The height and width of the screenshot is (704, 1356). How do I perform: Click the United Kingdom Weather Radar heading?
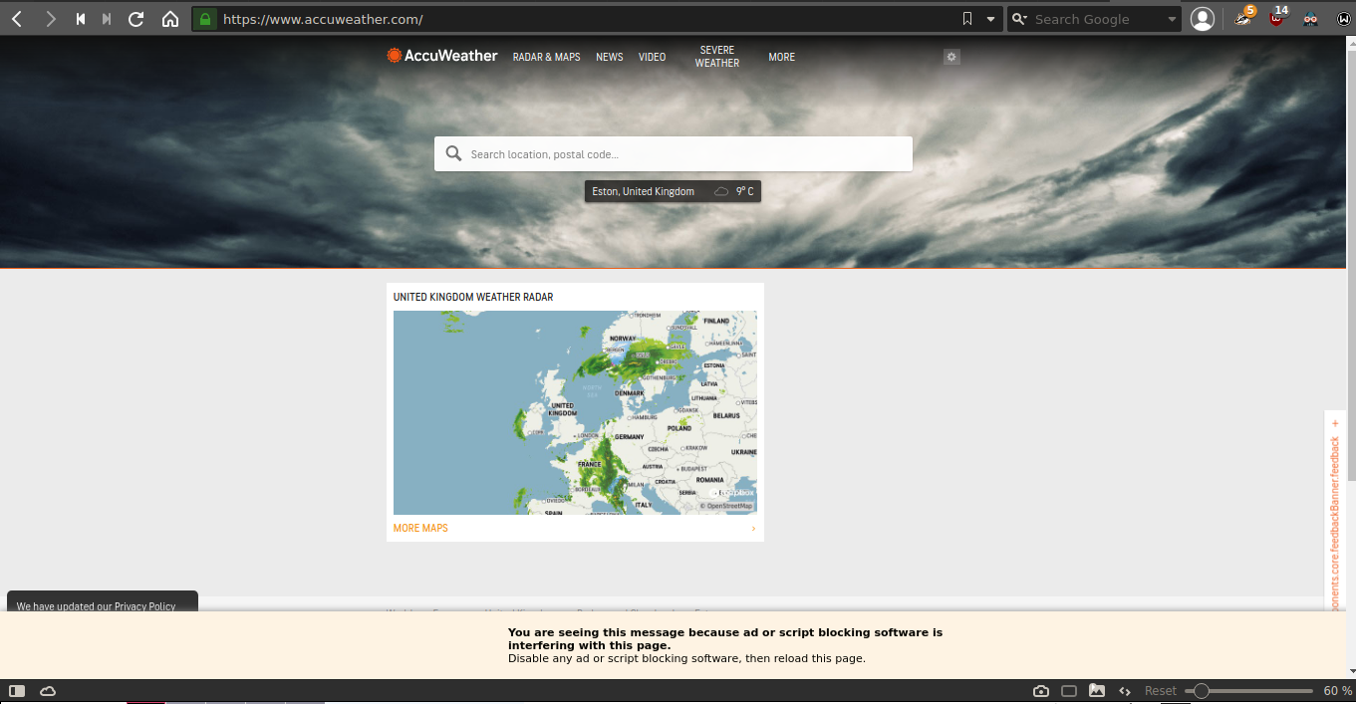[x=473, y=297]
